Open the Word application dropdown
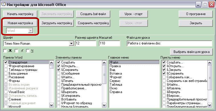Viewport: 216px width, 111px height. pos(30,31)
